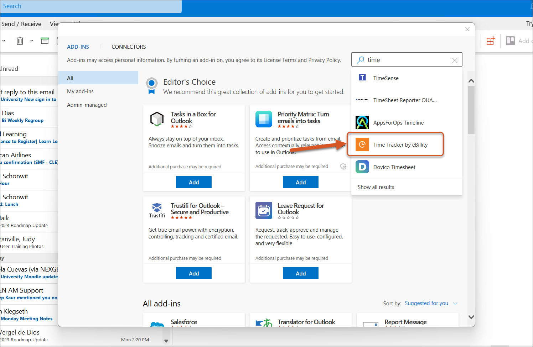The image size is (533, 347).
Task: Choose AppsForOps Timeline suggestion
Action: point(407,122)
